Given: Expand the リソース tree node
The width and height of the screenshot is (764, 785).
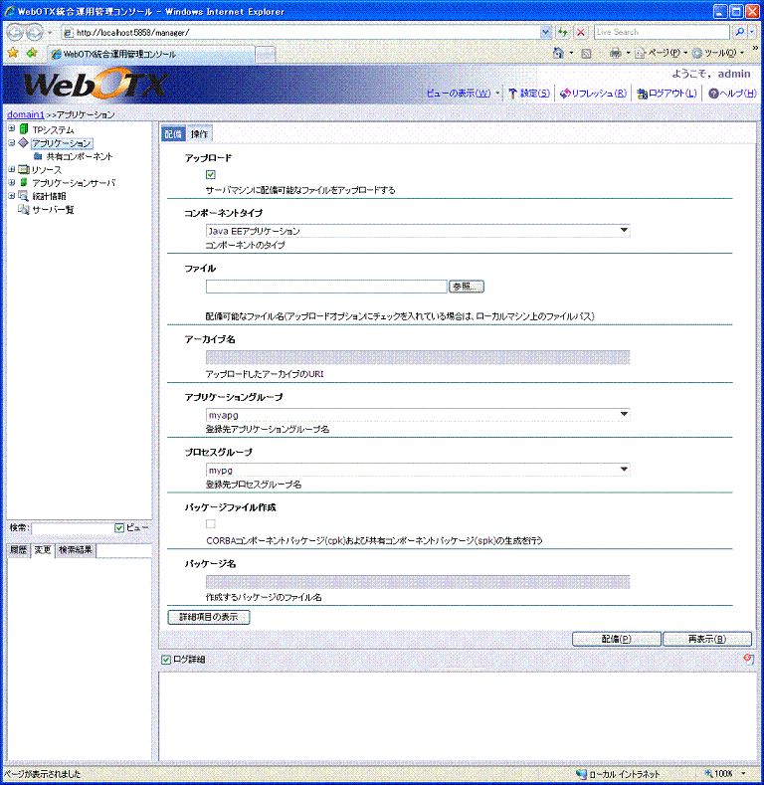Looking at the screenshot, I should (x=11, y=170).
